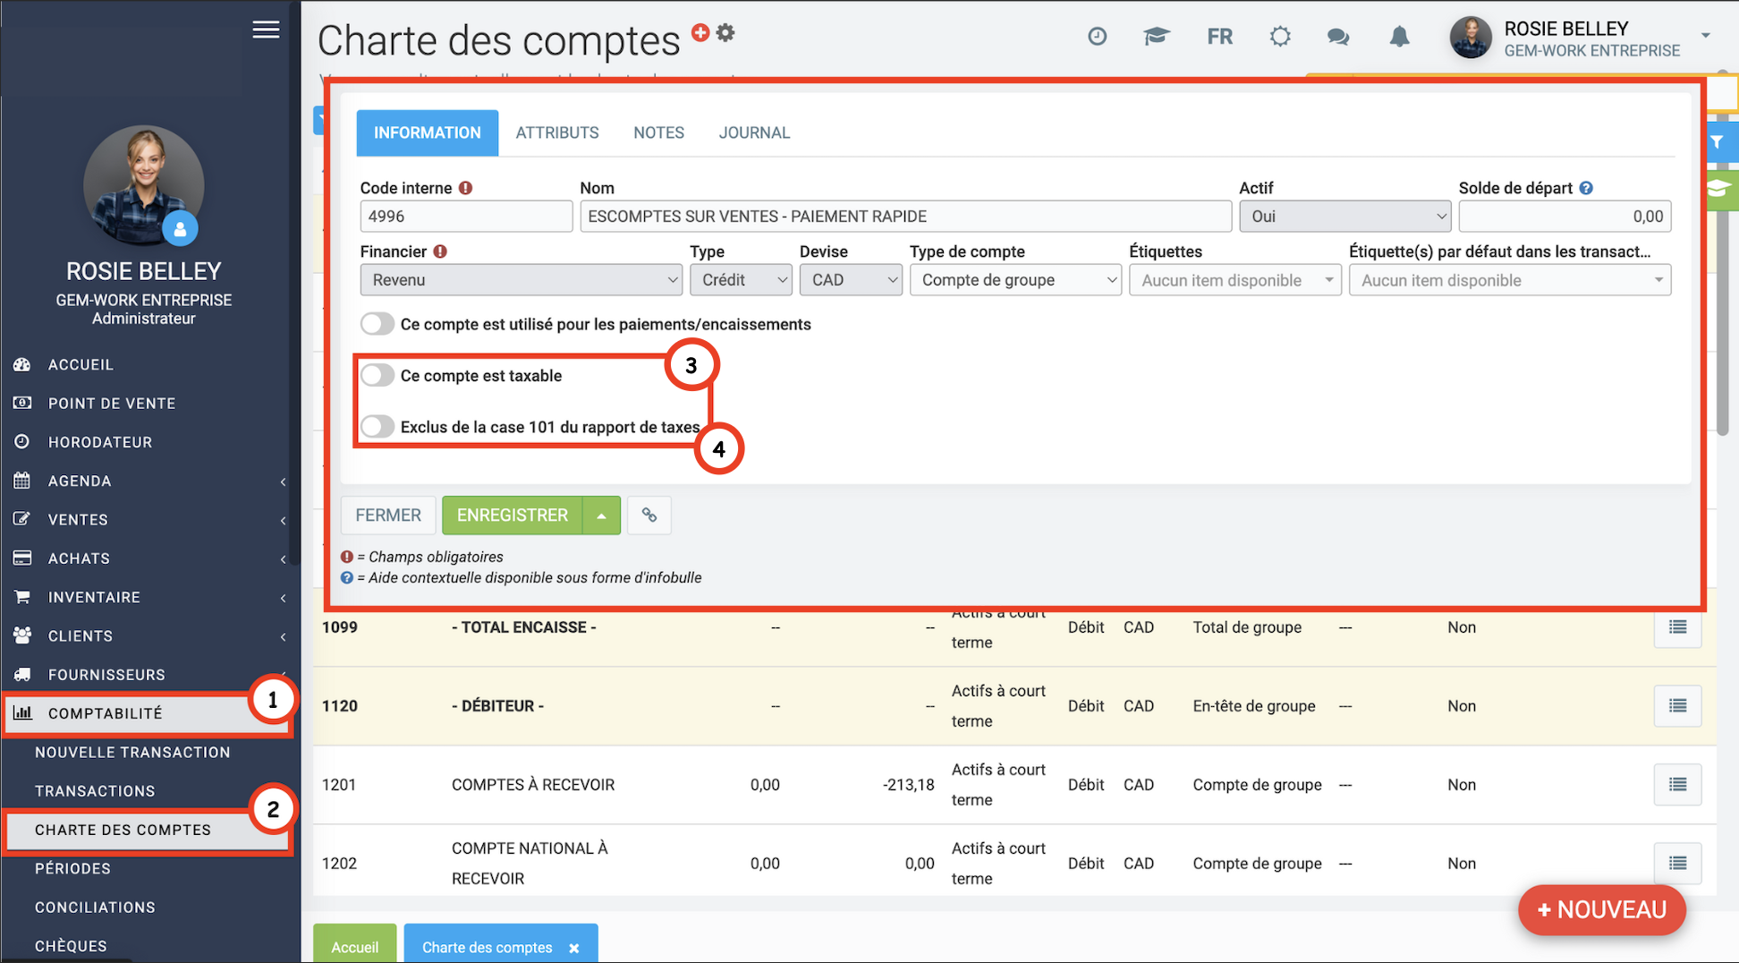Click the link chain icon button
Viewport: 1739px width, 963px height.
point(649,516)
